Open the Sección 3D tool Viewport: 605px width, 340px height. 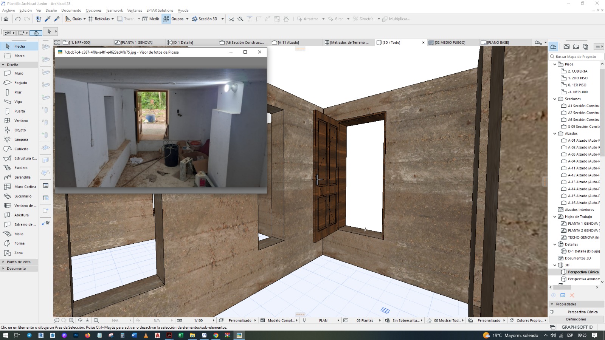(x=205, y=19)
